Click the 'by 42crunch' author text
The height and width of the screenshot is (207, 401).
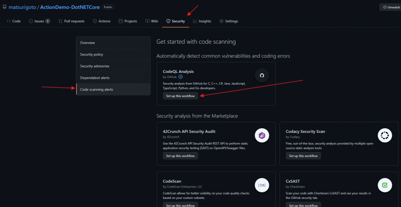(171, 137)
